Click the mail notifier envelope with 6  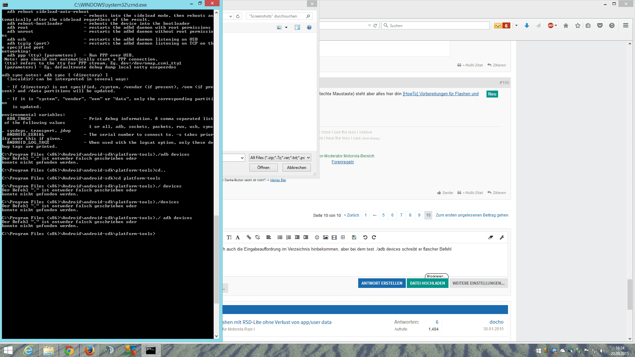pyautogui.click(x=502, y=25)
